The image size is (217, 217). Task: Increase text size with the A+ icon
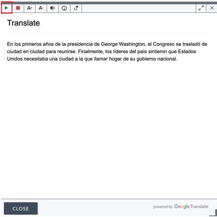(x=29, y=8)
